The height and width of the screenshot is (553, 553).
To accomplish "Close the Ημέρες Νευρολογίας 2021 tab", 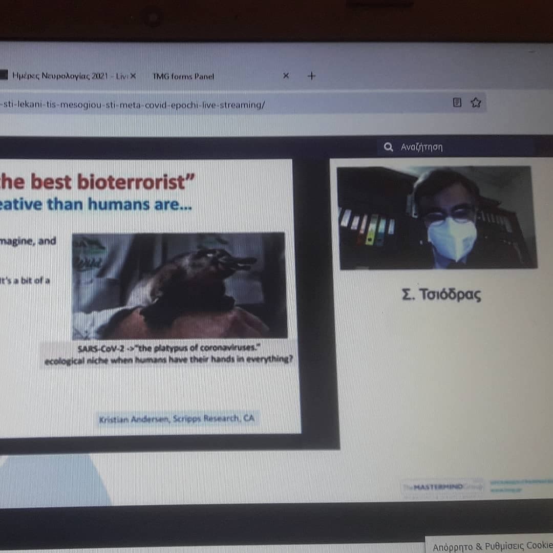I will pos(133,76).
